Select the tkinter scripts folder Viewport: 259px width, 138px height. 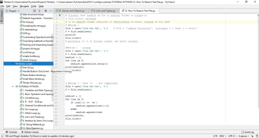[26, 64]
